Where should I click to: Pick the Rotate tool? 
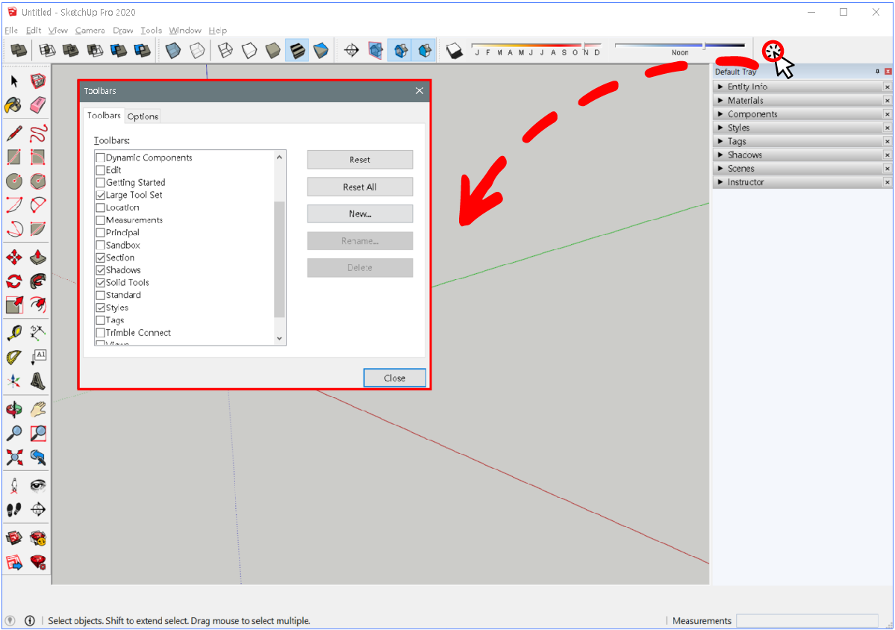tap(14, 281)
